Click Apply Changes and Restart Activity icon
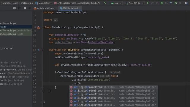Viewport: 190px width, 107px height. (152, 3)
